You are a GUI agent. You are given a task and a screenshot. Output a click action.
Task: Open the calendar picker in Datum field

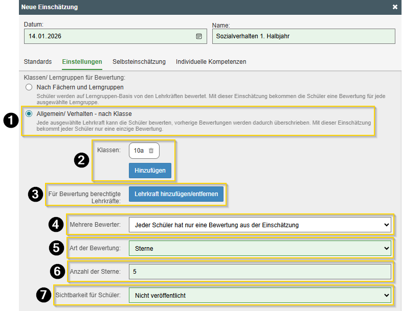click(x=199, y=36)
